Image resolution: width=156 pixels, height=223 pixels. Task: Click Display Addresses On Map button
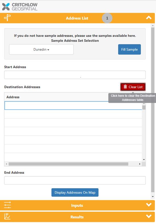[x=75, y=193]
